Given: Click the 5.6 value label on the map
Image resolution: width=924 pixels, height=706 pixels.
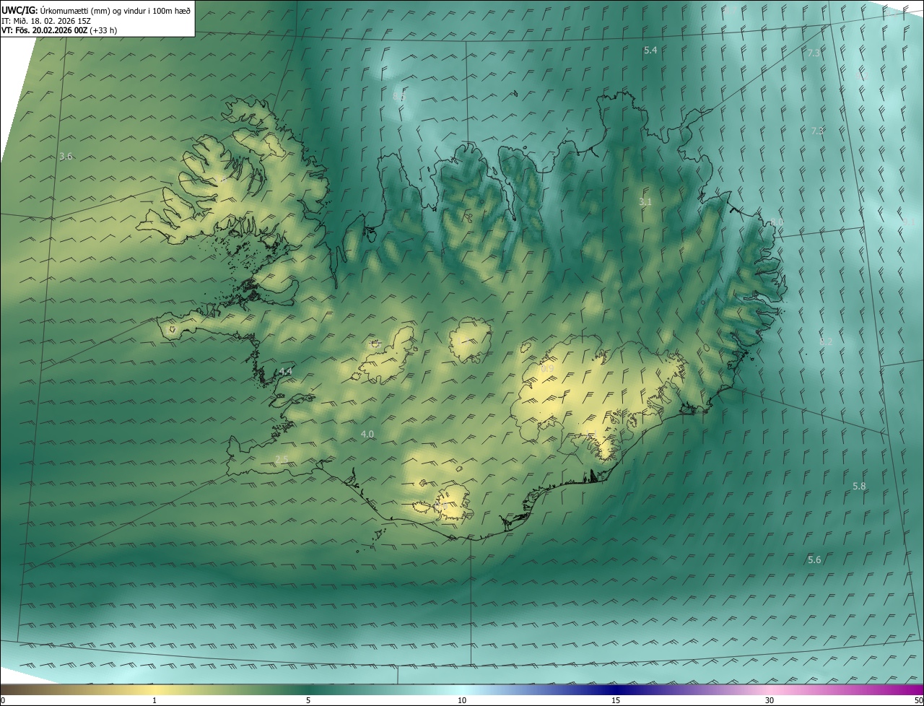Looking at the screenshot, I should 814,560.
